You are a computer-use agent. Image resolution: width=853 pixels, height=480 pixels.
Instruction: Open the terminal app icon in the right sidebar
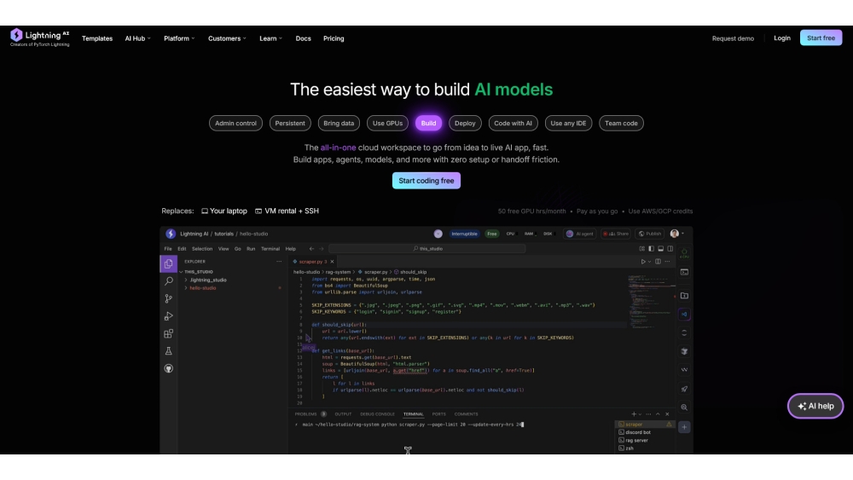(x=684, y=272)
